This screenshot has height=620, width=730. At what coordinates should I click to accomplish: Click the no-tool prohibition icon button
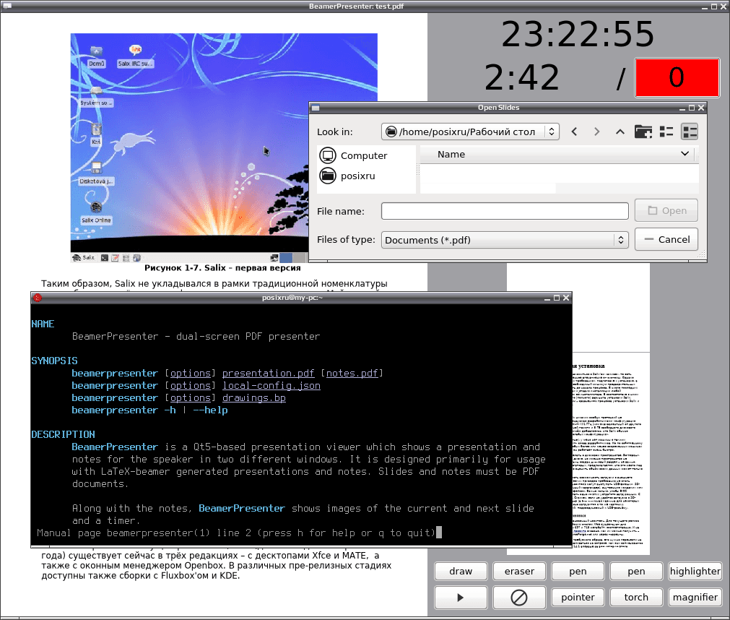[519, 597]
